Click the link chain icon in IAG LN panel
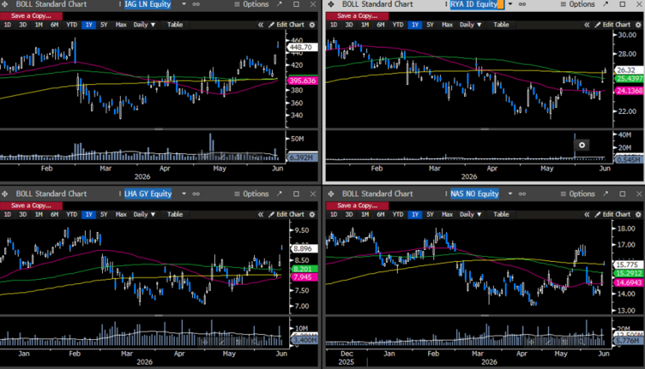The width and height of the screenshot is (645, 369). click(196, 4)
